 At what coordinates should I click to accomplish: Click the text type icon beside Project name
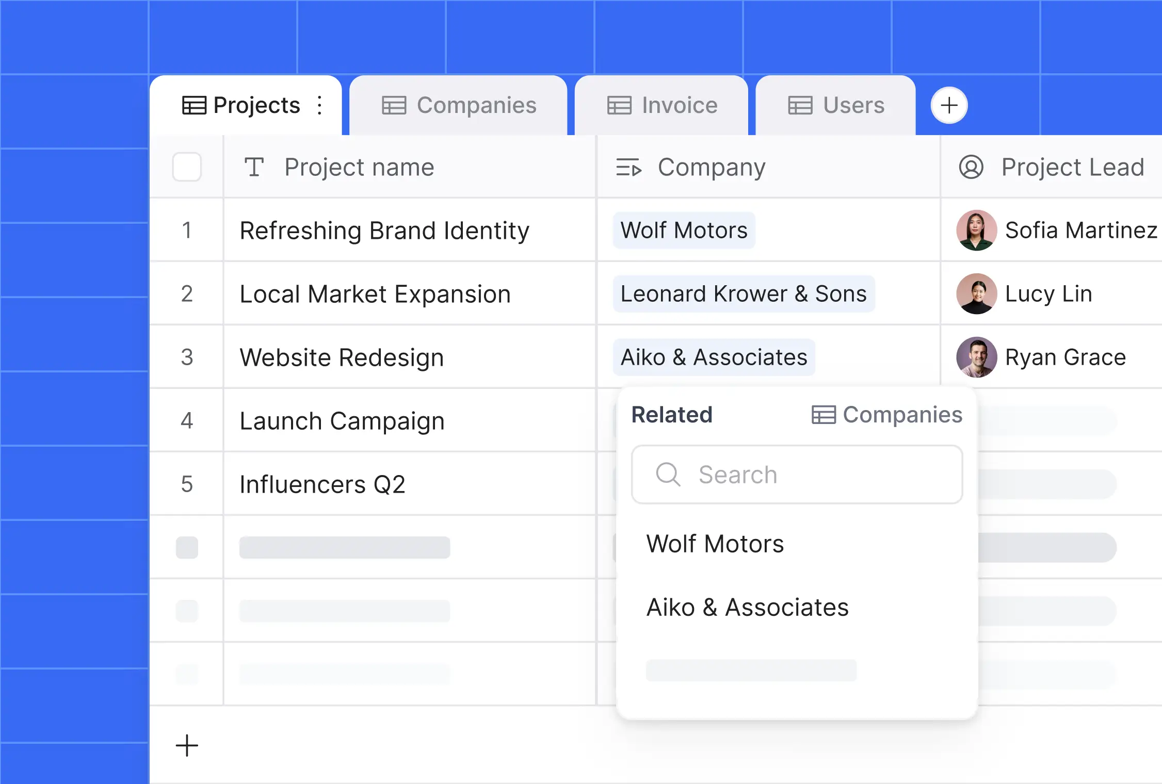(254, 167)
